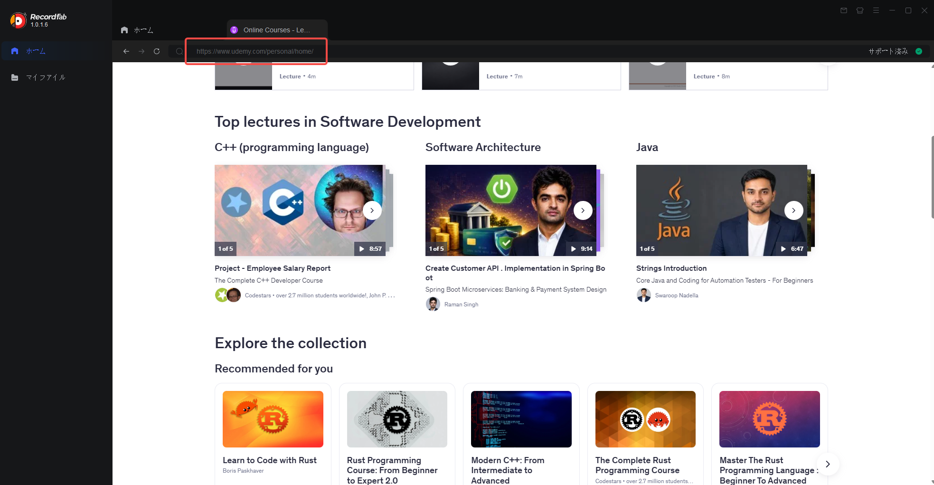Go back with the back arrow

coord(126,51)
